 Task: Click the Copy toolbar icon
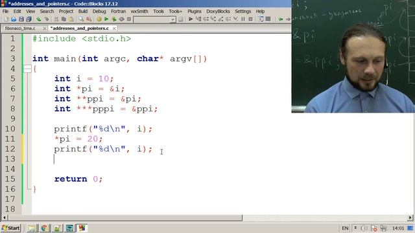tap(64, 19)
